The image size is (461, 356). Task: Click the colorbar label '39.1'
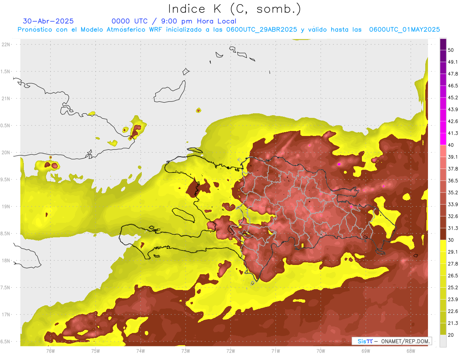[x=453, y=157]
